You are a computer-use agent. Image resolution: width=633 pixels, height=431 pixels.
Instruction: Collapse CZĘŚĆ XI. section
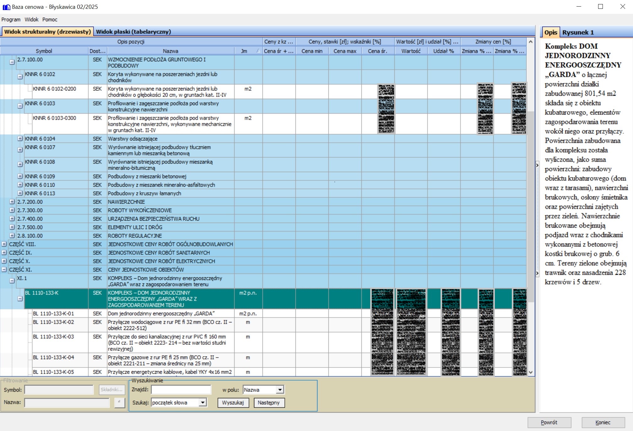[4, 270]
